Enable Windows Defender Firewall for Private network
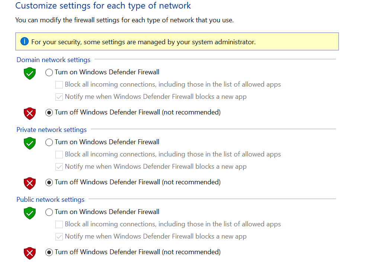This screenshot has width=384, height=275. [x=49, y=142]
